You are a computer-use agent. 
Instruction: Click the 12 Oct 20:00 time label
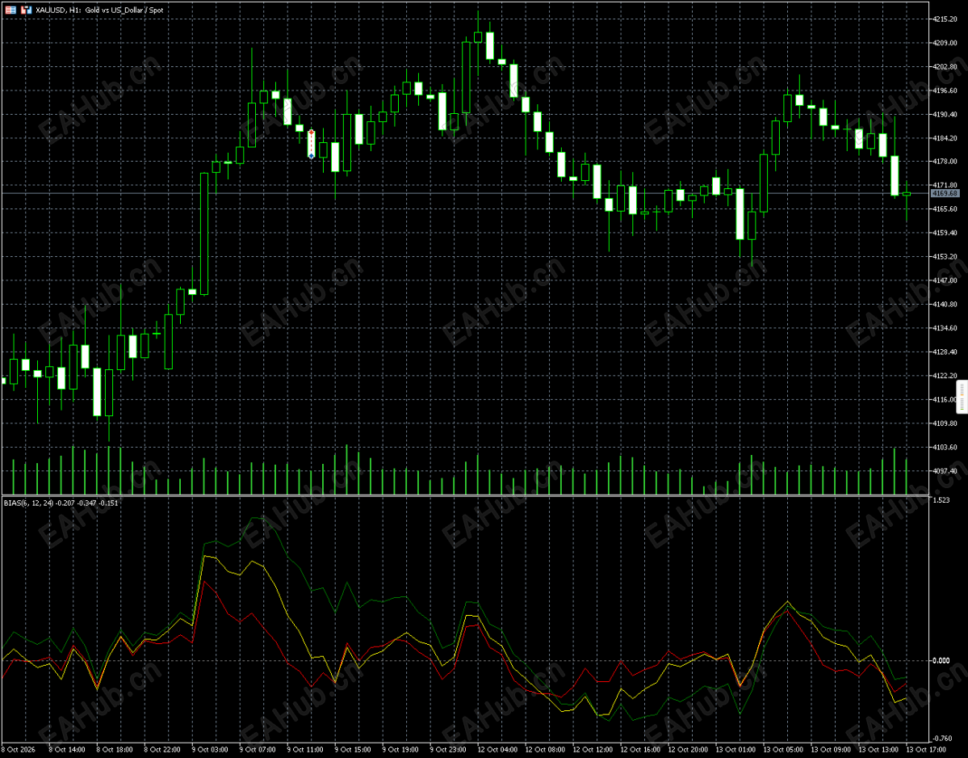[x=688, y=750]
